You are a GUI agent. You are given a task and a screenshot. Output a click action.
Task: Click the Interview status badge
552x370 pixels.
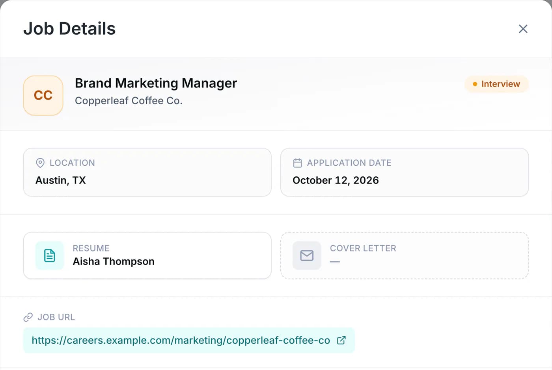496,84
